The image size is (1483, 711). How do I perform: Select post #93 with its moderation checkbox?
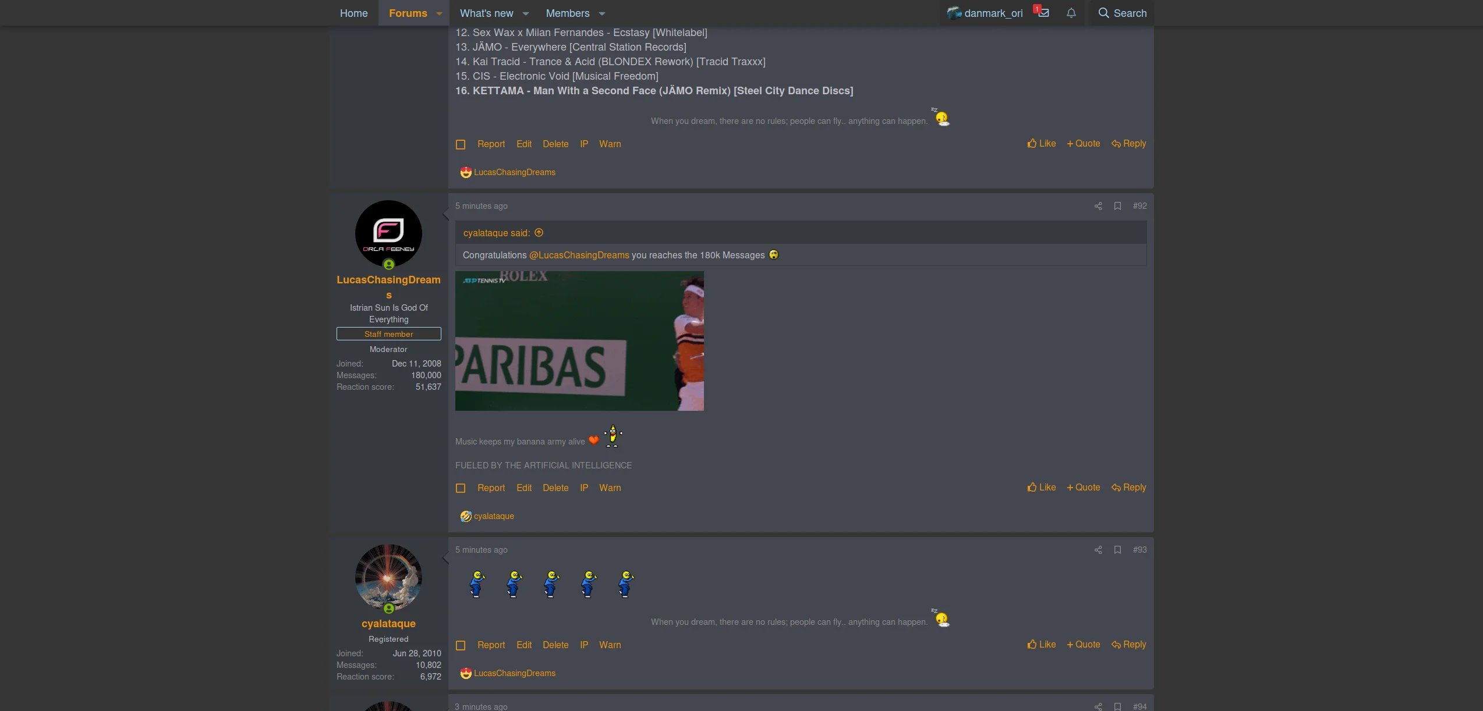click(x=461, y=645)
